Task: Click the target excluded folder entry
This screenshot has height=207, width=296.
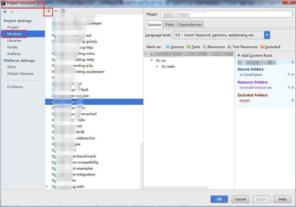Action: click(245, 100)
